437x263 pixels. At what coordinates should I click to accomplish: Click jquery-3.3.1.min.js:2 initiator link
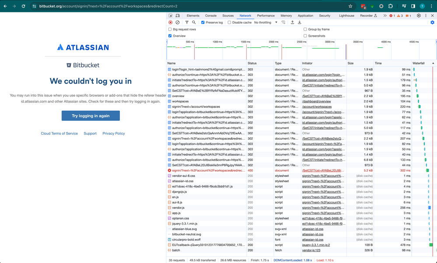pos(316,245)
